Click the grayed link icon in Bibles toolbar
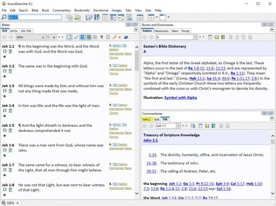276x206 pixels. coord(95,37)
